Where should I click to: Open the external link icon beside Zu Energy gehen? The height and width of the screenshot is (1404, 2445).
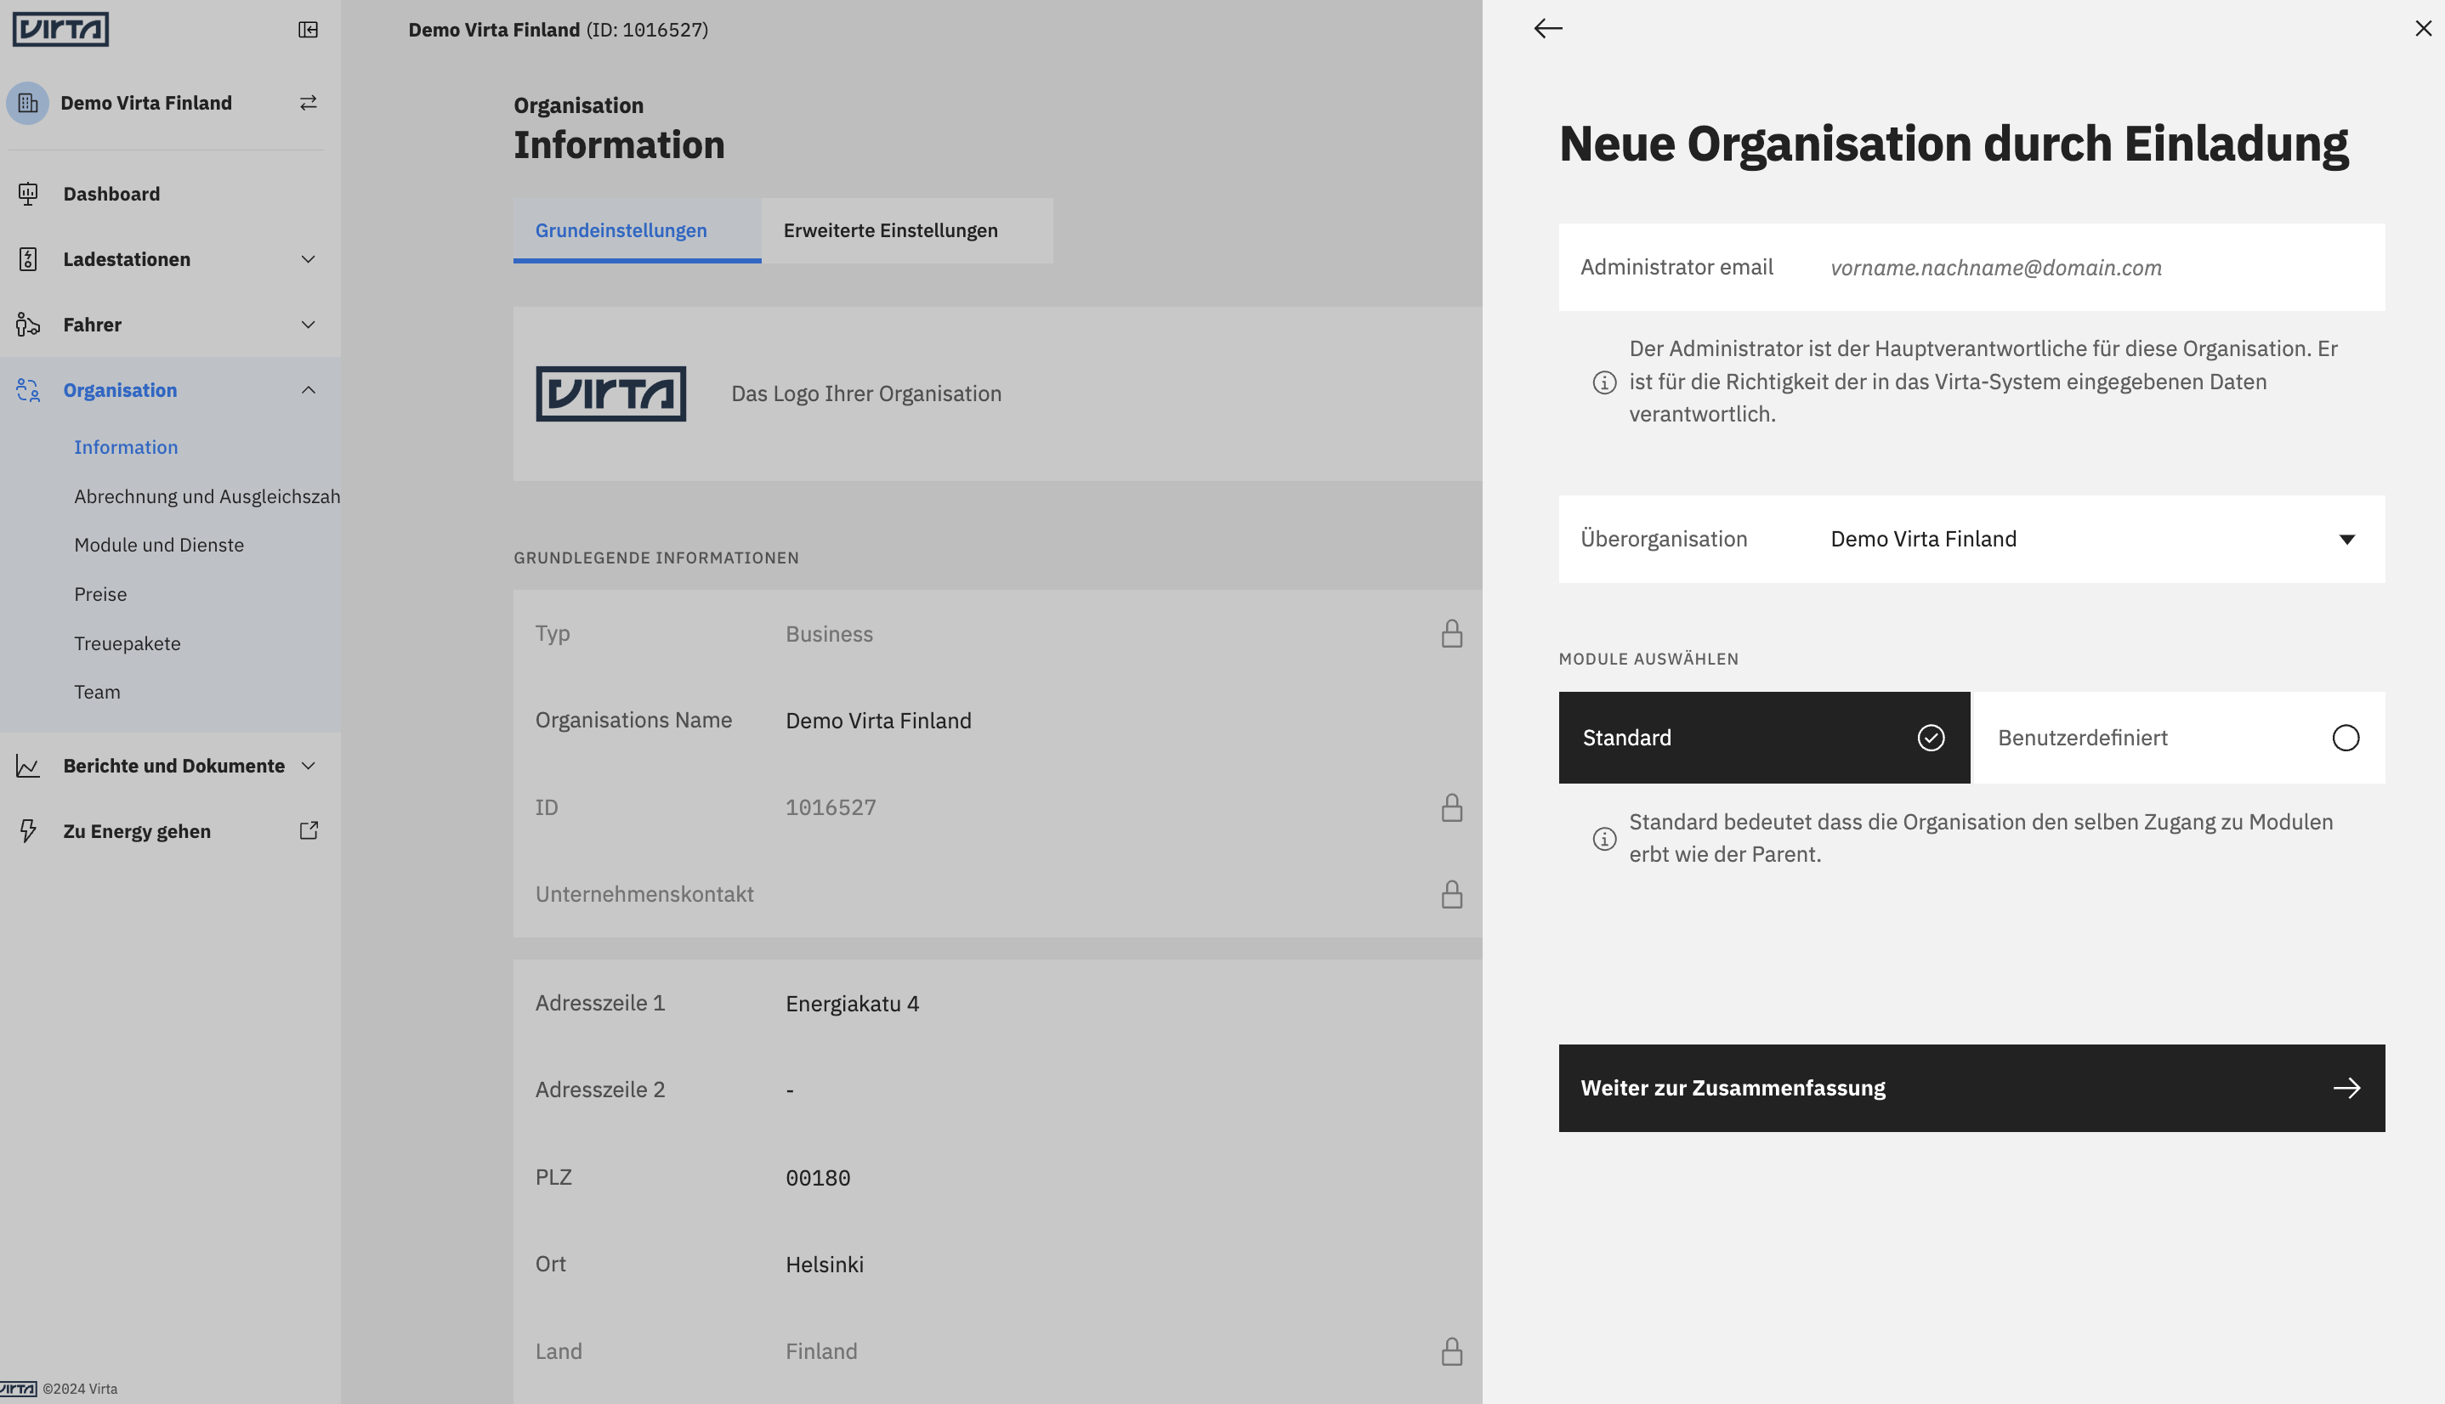(309, 830)
